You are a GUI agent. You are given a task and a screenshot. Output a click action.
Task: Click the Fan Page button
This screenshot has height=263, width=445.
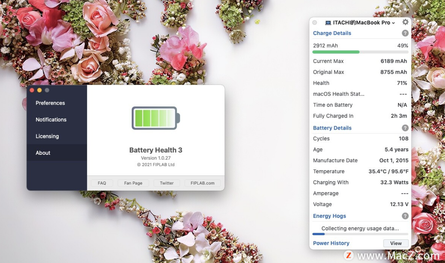click(x=133, y=183)
